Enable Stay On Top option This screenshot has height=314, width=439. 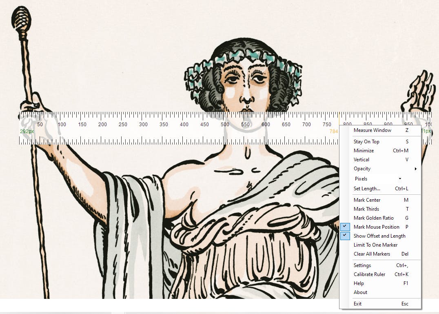click(366, 142)
